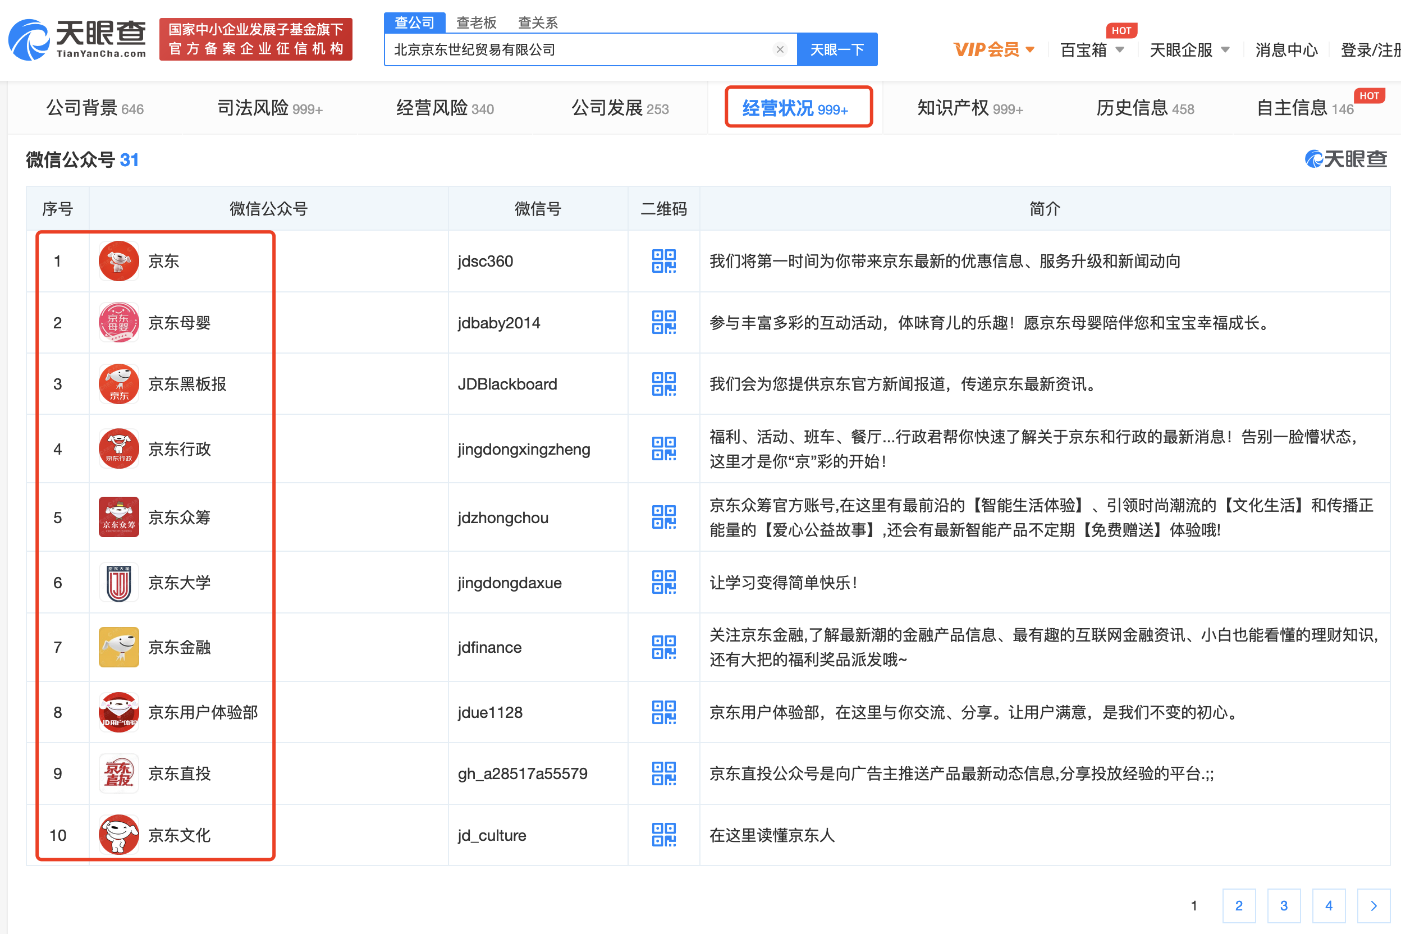Open QR code icon for JDBlackboard

click(663, 384)
